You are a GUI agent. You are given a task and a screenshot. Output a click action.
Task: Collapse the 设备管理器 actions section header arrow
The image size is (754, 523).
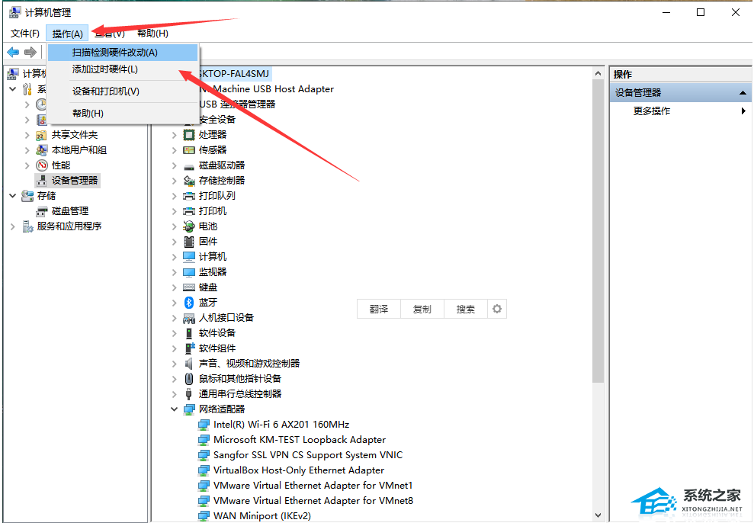point(743,93)
